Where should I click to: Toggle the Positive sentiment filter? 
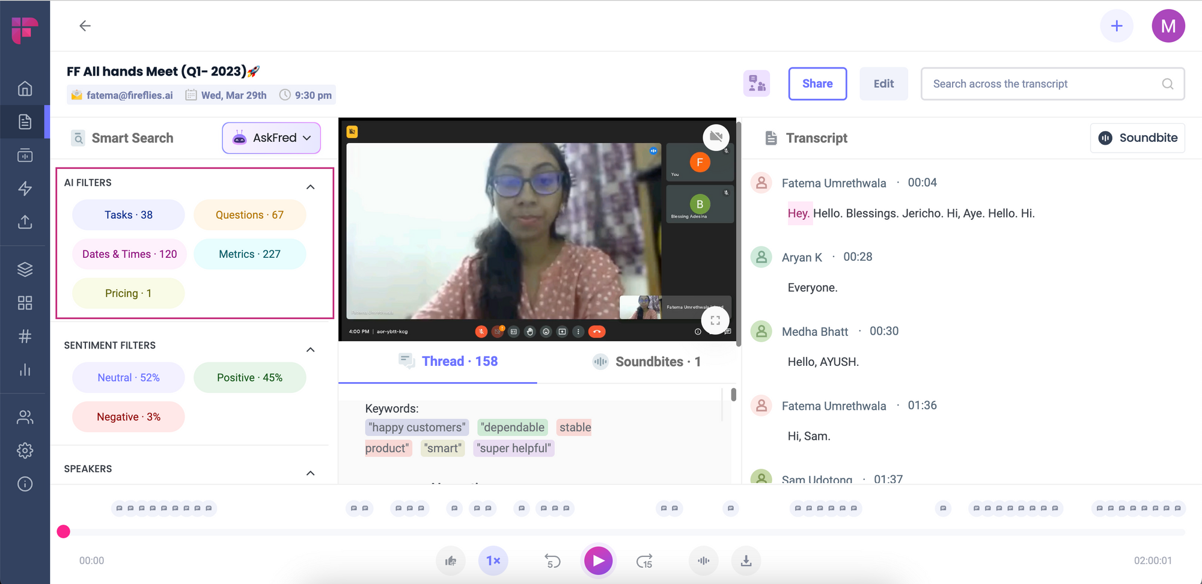pyautogui.click(x=249, y=377)
